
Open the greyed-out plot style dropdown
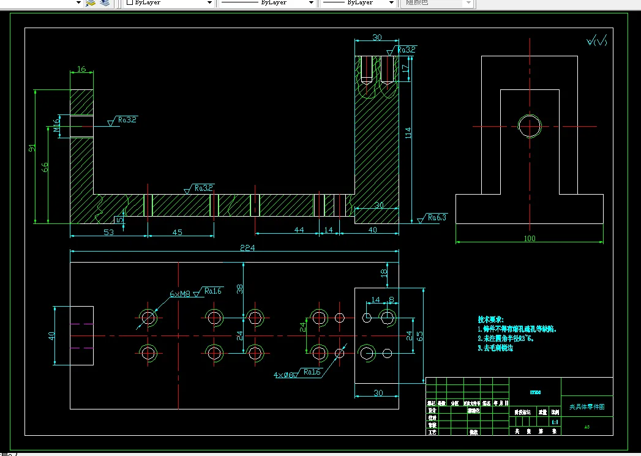point(469,2)
